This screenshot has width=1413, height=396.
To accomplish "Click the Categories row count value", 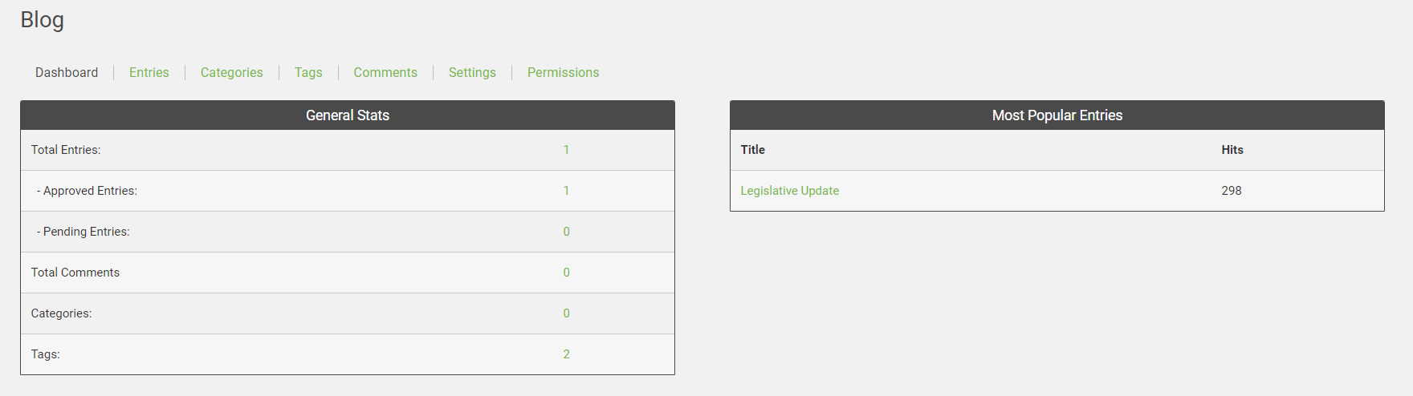I will (x=566, y=313).
